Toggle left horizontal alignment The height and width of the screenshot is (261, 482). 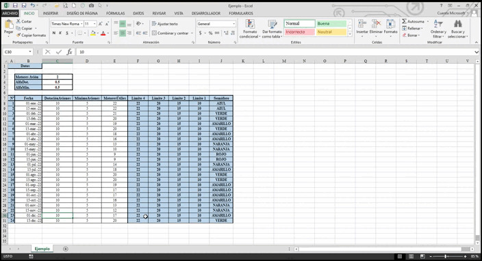pos(116,33)
